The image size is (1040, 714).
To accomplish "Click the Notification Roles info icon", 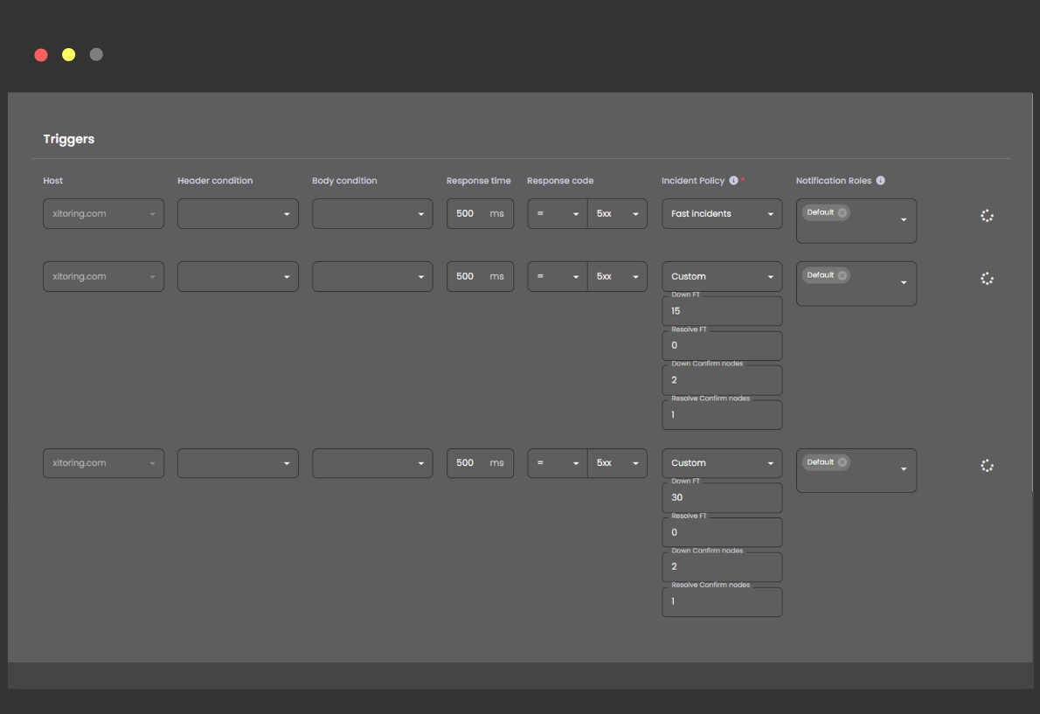I will coord(880,180).
